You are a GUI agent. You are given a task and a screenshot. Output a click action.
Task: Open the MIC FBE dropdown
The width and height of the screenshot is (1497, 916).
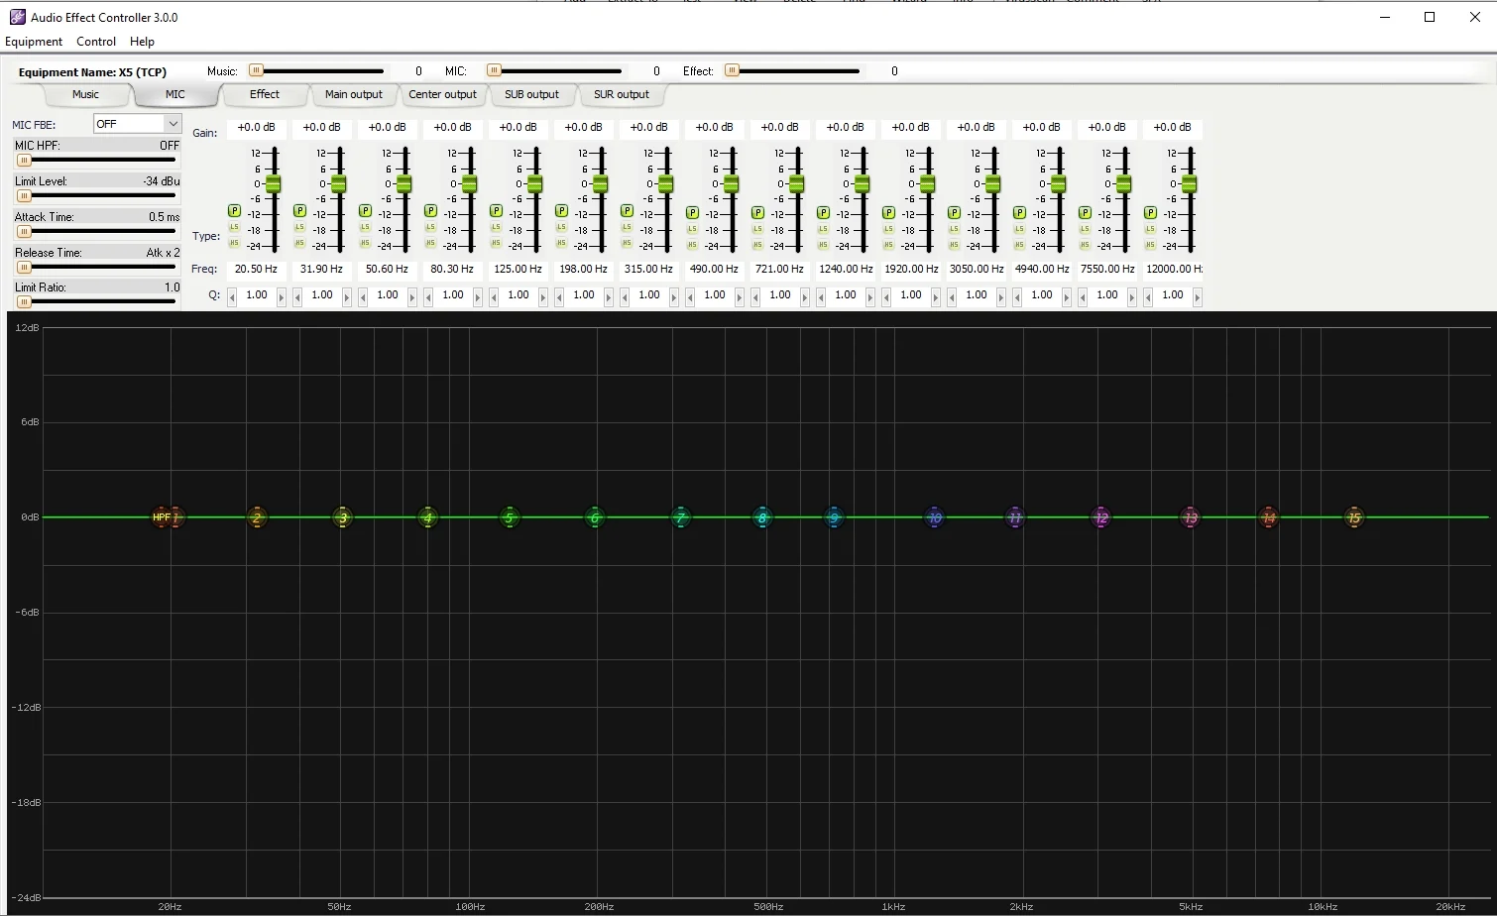click(137, 124)
